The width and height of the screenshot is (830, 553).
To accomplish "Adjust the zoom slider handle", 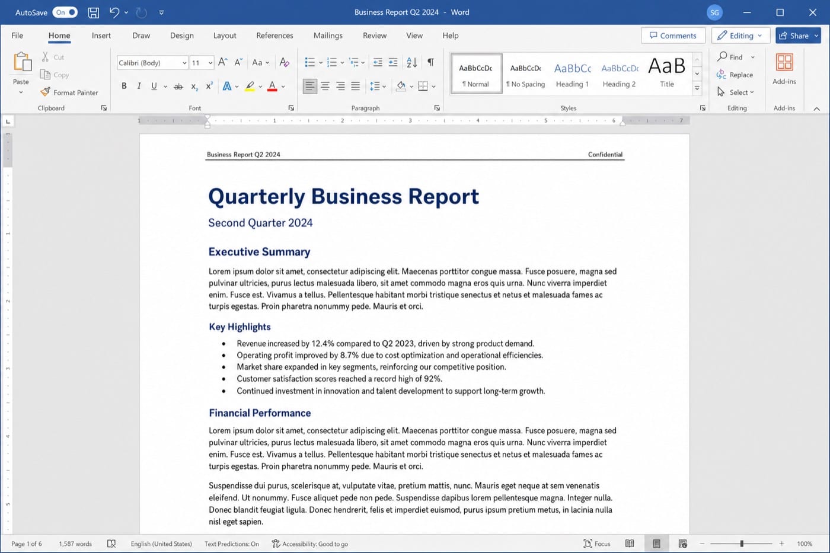I will (742, 544).
